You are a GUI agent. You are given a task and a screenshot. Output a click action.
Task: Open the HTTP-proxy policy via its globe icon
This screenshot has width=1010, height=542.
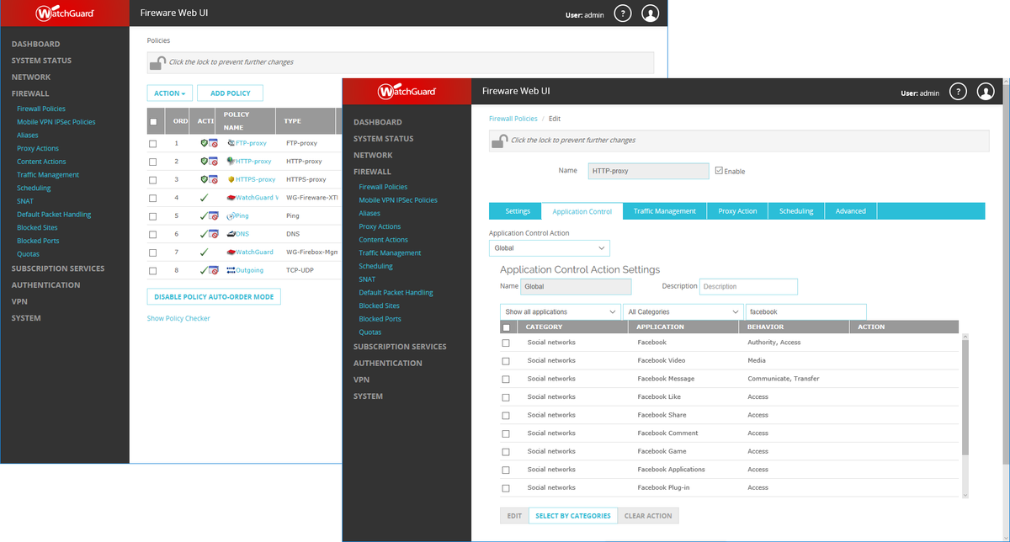pyautogui.click(x=231, y=161)
